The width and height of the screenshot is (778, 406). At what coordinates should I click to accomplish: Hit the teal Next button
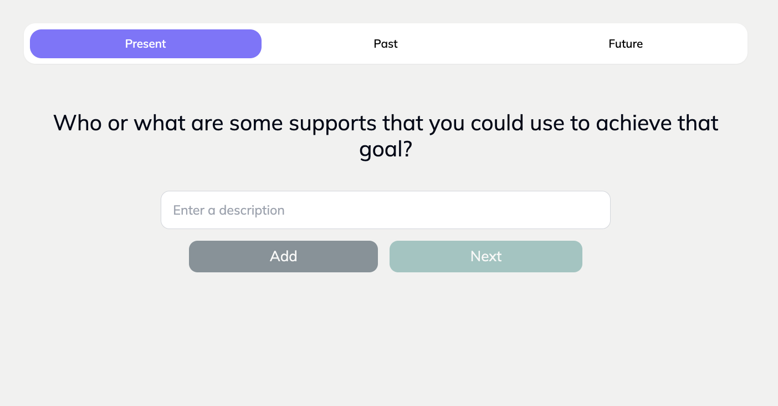486,256
